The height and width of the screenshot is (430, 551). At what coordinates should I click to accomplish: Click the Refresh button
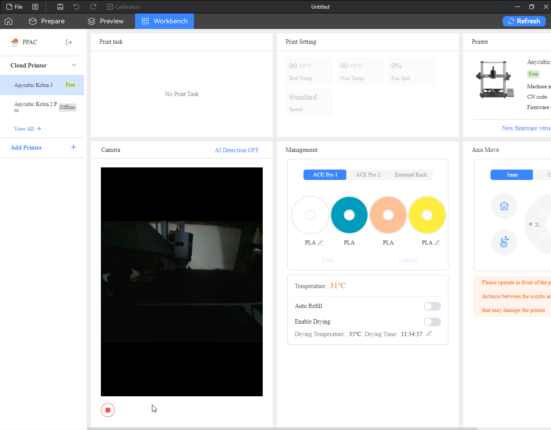524,21
